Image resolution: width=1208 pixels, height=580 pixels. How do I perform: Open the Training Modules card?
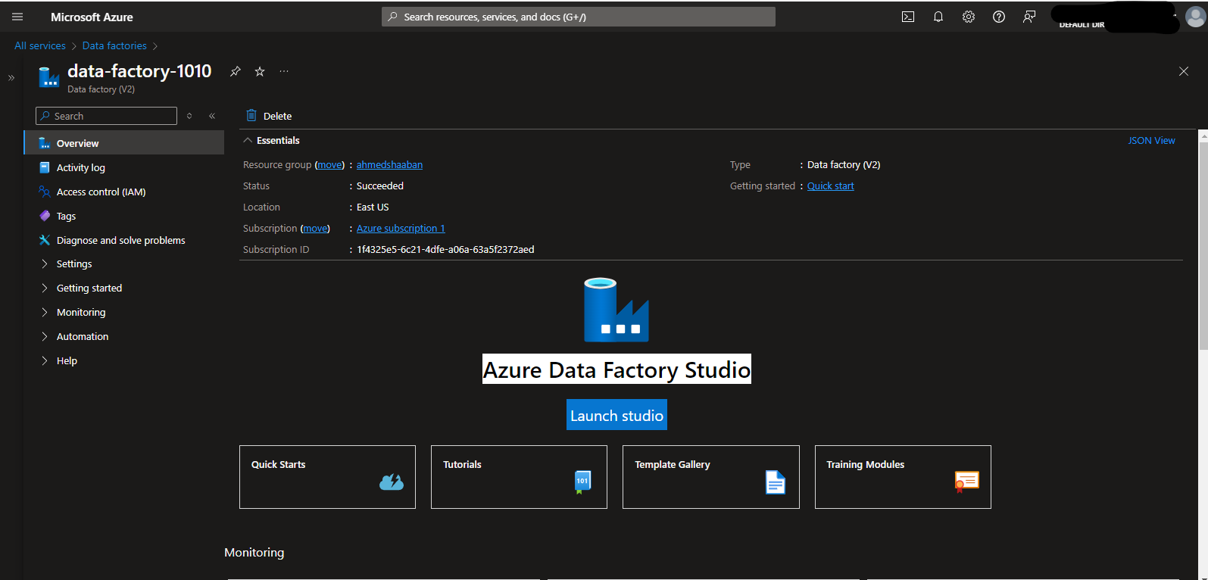coord(903,477)
